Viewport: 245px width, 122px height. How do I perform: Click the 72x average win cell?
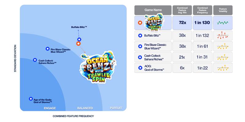tap(182, 23)
